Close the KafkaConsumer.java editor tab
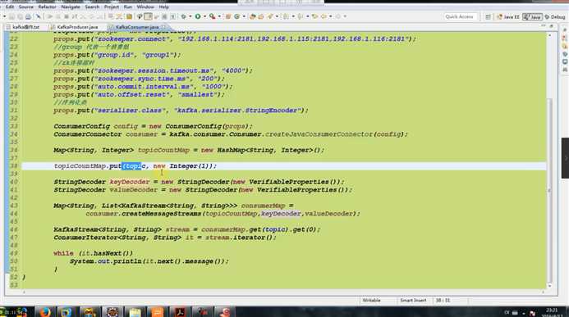The image size is (569, 317). (x=163, y=27)
